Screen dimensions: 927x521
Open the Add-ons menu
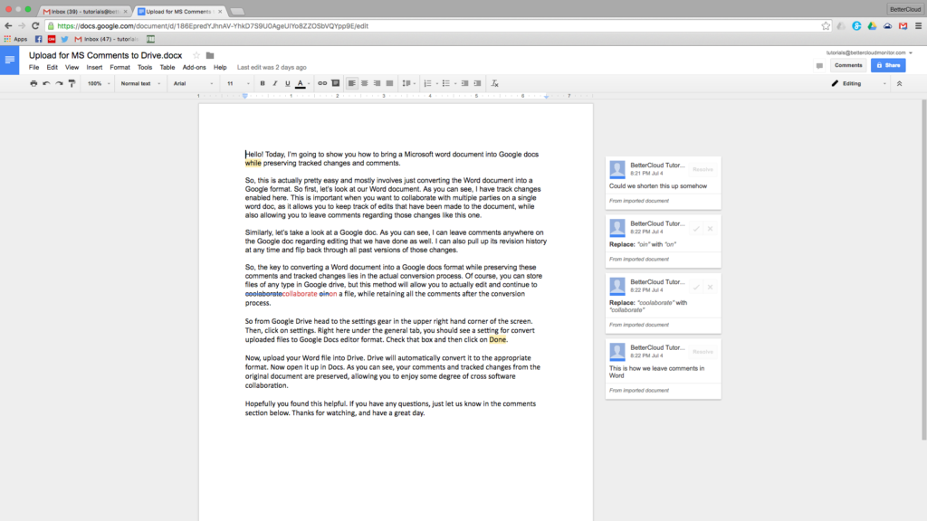click(194, 67)
